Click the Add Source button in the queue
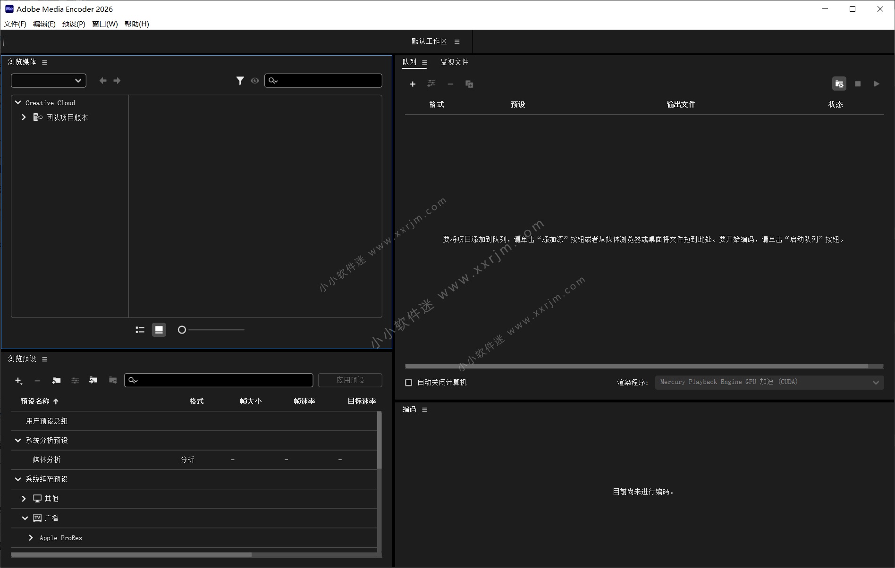This screenshot has height=568, width=895. tap(413, 84)
